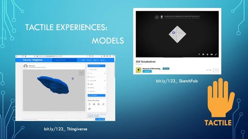Click the blue Download All Files button
Image resolution: width=248 pixels, height=139 pixels.
click(x=96, y=66)
